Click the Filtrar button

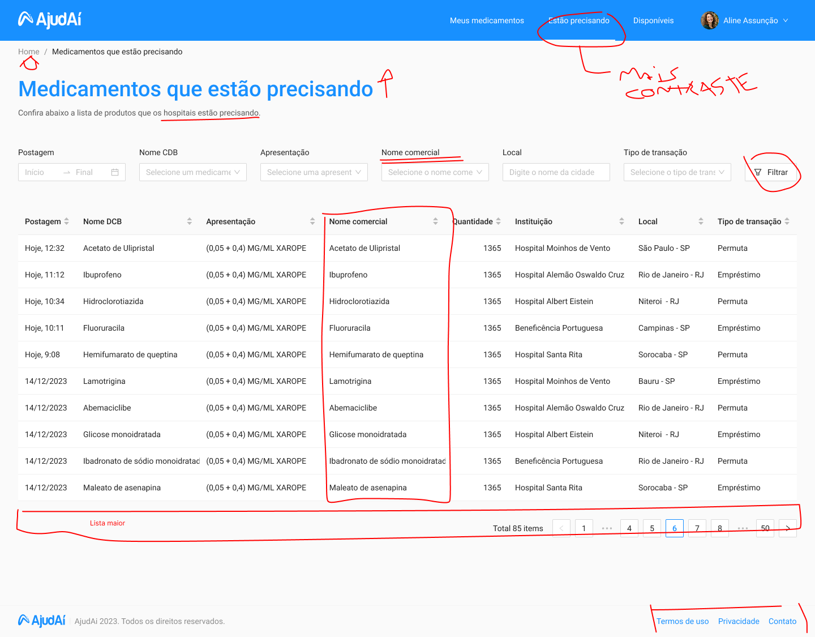[771, 172]
